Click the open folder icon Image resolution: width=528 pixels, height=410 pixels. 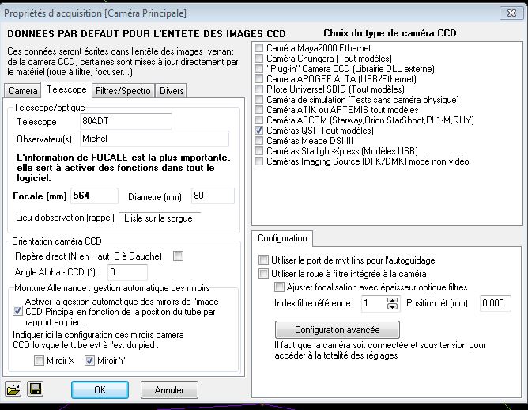[x=14, y=389]
